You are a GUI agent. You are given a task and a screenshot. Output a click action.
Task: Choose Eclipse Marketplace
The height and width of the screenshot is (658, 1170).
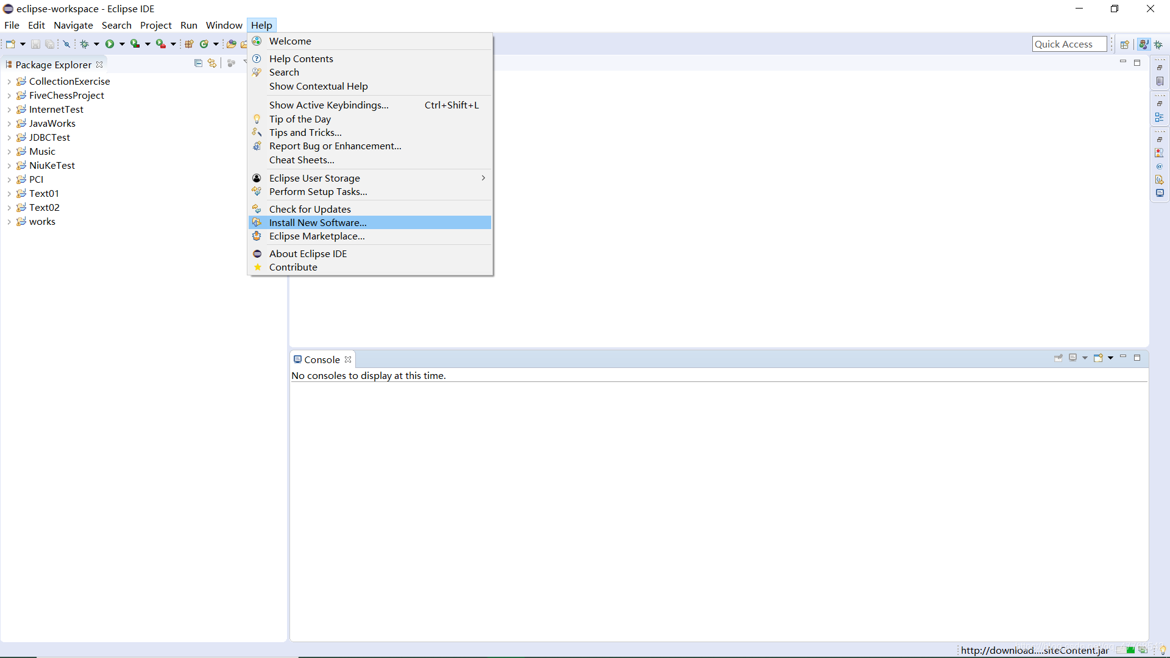coord(370,236)
